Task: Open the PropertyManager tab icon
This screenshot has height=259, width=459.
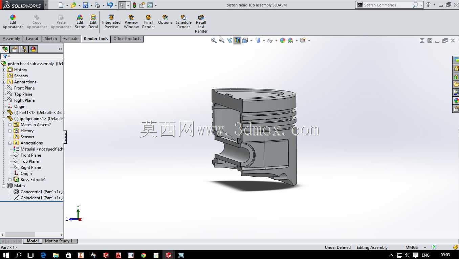Action: tap(14, 49)
